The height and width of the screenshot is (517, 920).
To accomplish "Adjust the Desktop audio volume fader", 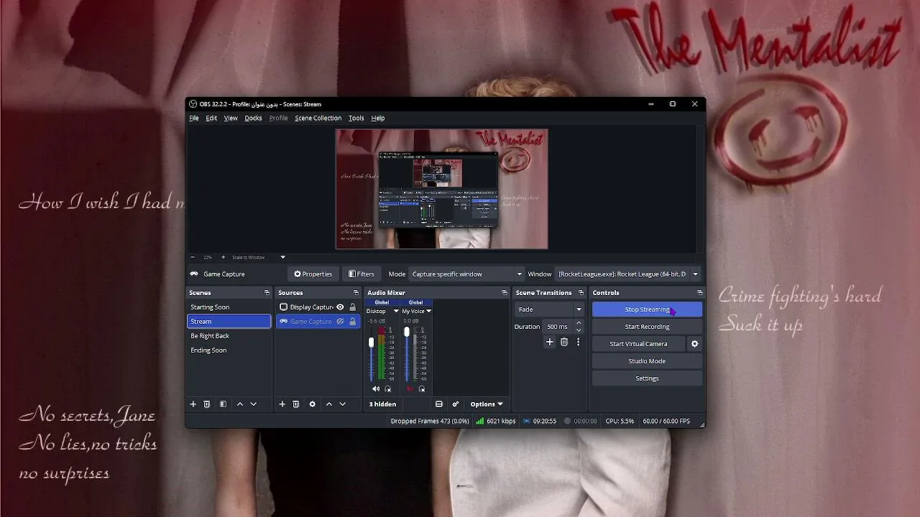I will point(372,343).
